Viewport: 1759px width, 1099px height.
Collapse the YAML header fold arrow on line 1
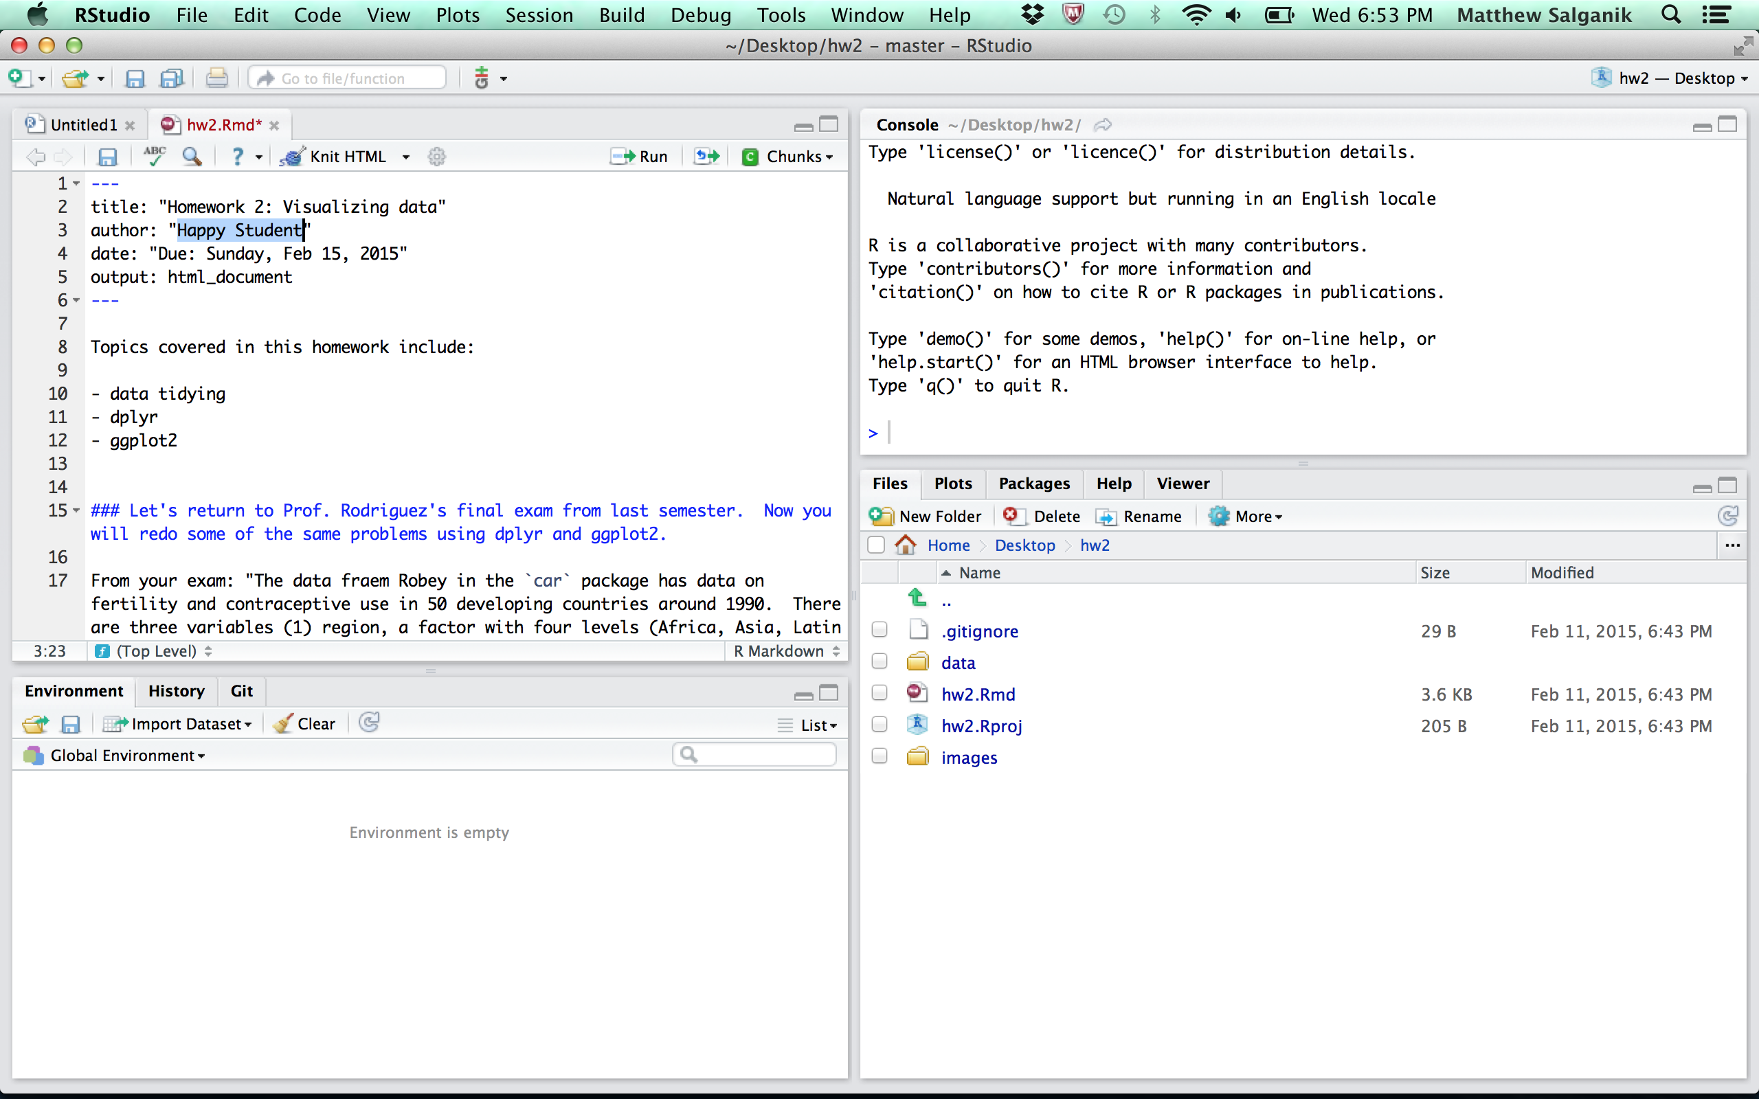[x=76, y=183]
